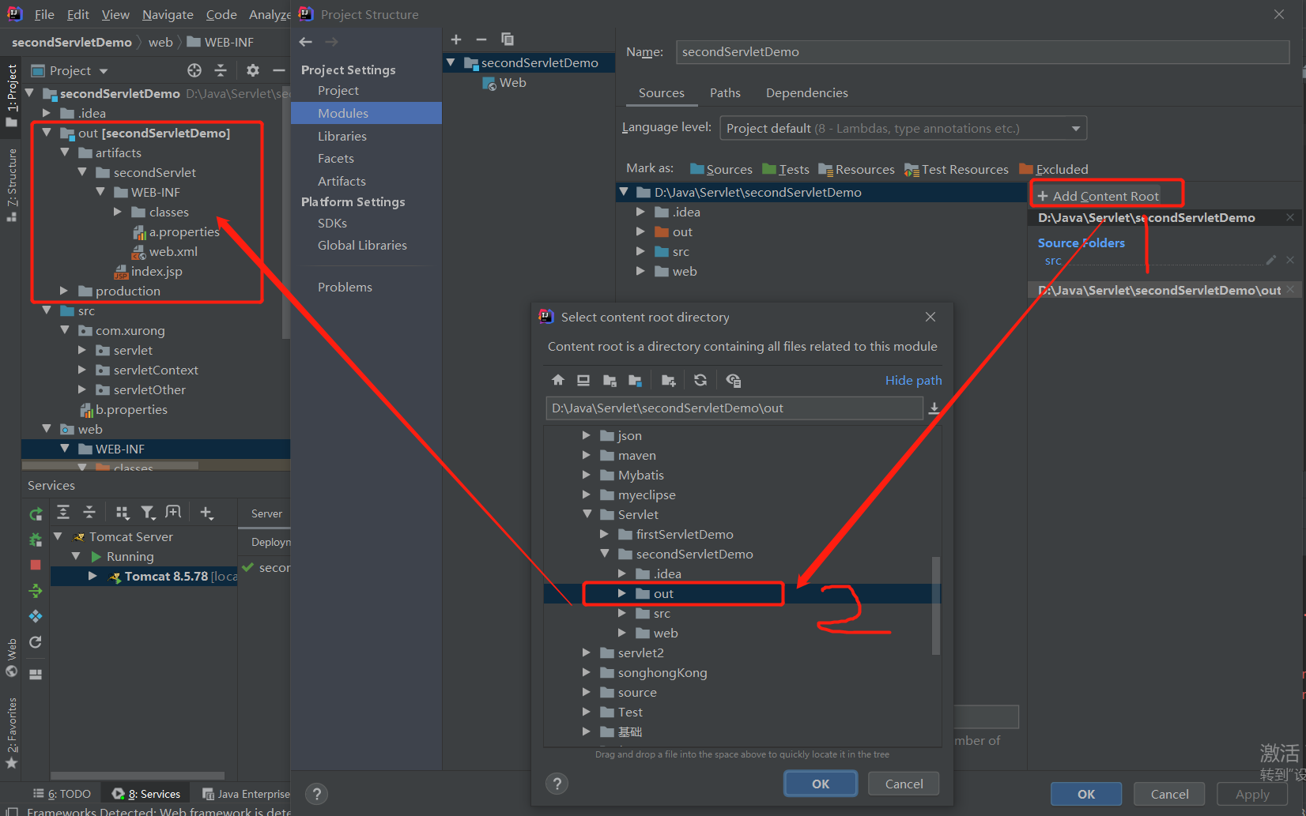Cancel the content root directory dialog
1306x816 pixels.
click(904, 784)
